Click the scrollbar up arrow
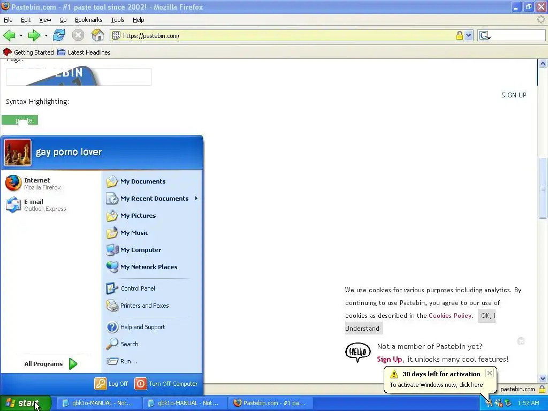The height and width of the screenshot is (411, 548). coord(543,63)
